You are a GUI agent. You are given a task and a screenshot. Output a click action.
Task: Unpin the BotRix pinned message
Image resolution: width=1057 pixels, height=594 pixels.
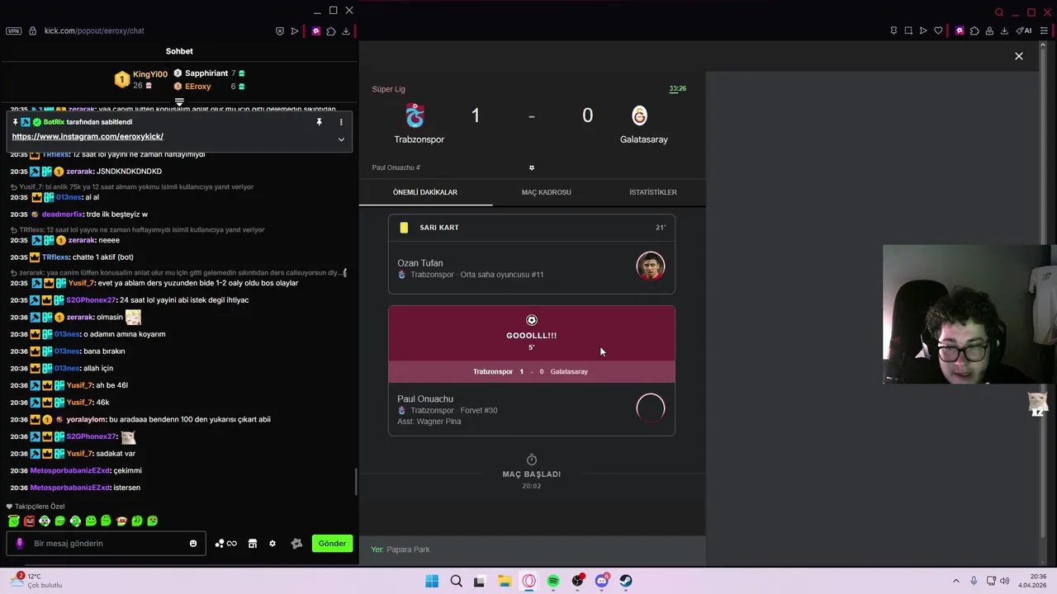(319, 122)
